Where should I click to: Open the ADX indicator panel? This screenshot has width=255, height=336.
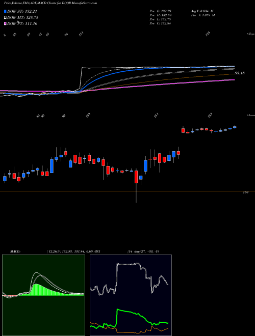click(131, 295)
